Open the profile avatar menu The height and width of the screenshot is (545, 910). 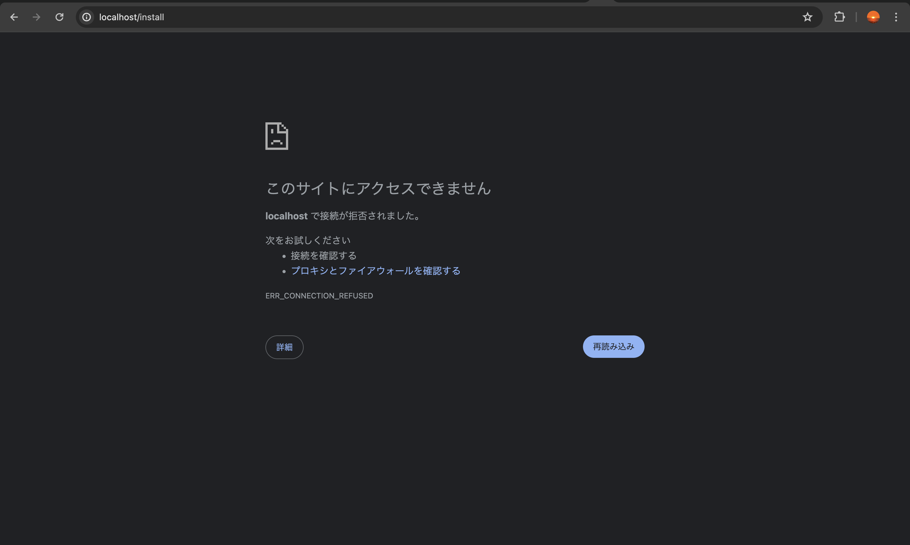coord(873,17)
